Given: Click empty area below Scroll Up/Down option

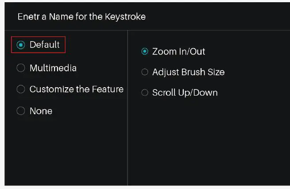Looking at the screenshot, I should tap(204, 142).
